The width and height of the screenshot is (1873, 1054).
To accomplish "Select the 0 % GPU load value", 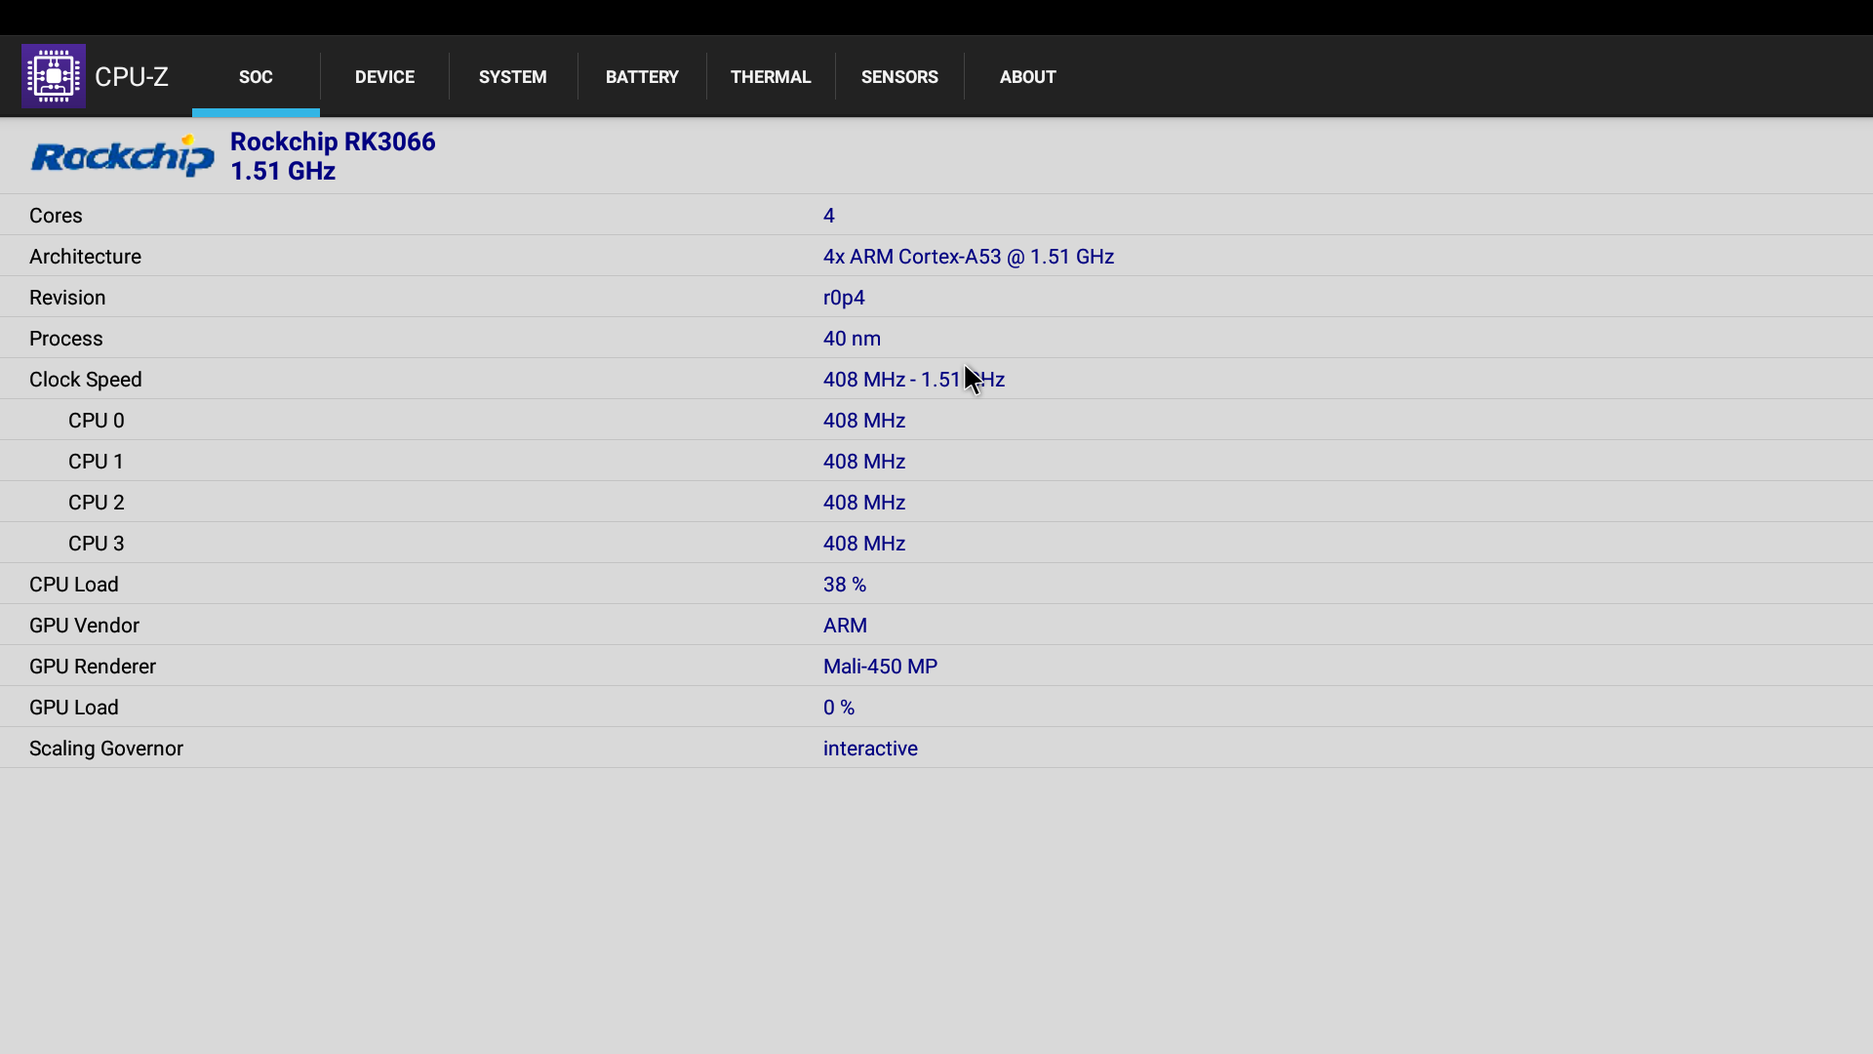I will [839, 708].
